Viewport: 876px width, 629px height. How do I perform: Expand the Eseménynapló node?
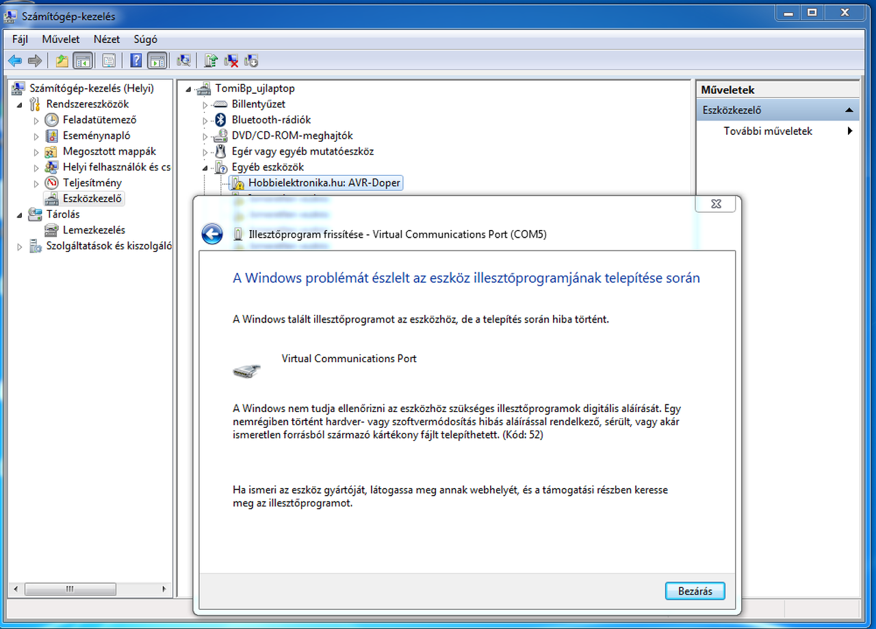36,136
